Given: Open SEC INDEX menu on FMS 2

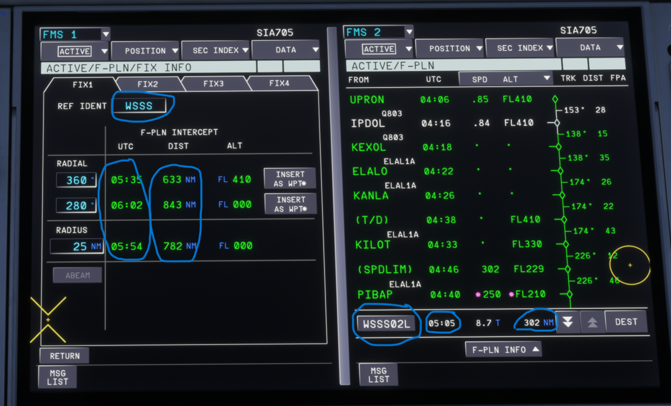Looking at the screenshot, I should click(x=520, y=48).
